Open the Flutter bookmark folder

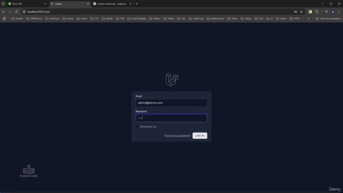169,19
